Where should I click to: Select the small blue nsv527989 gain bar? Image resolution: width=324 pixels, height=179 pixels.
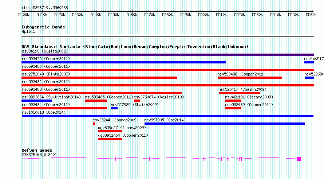114,108
